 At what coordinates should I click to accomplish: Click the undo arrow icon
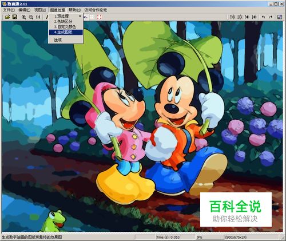(x=264, y=17)
